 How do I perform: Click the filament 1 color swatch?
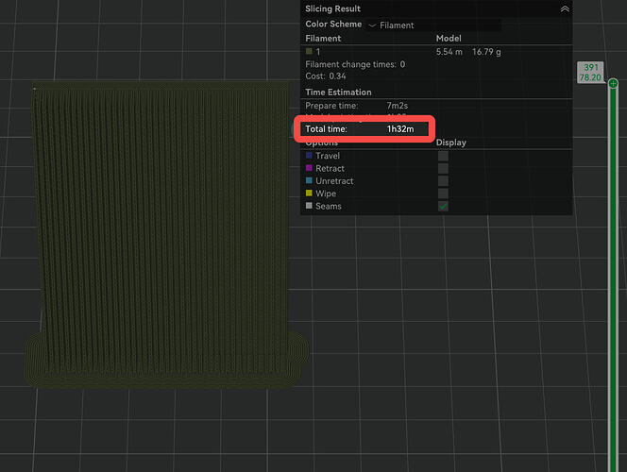(309, 51)
